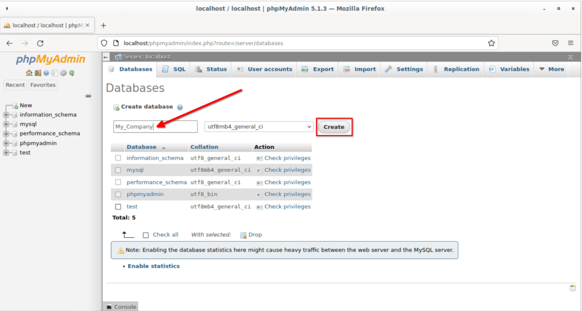Screen dimensions: 582x311
Task: Open Check privileges for mysql
Action: click(288, 170)
